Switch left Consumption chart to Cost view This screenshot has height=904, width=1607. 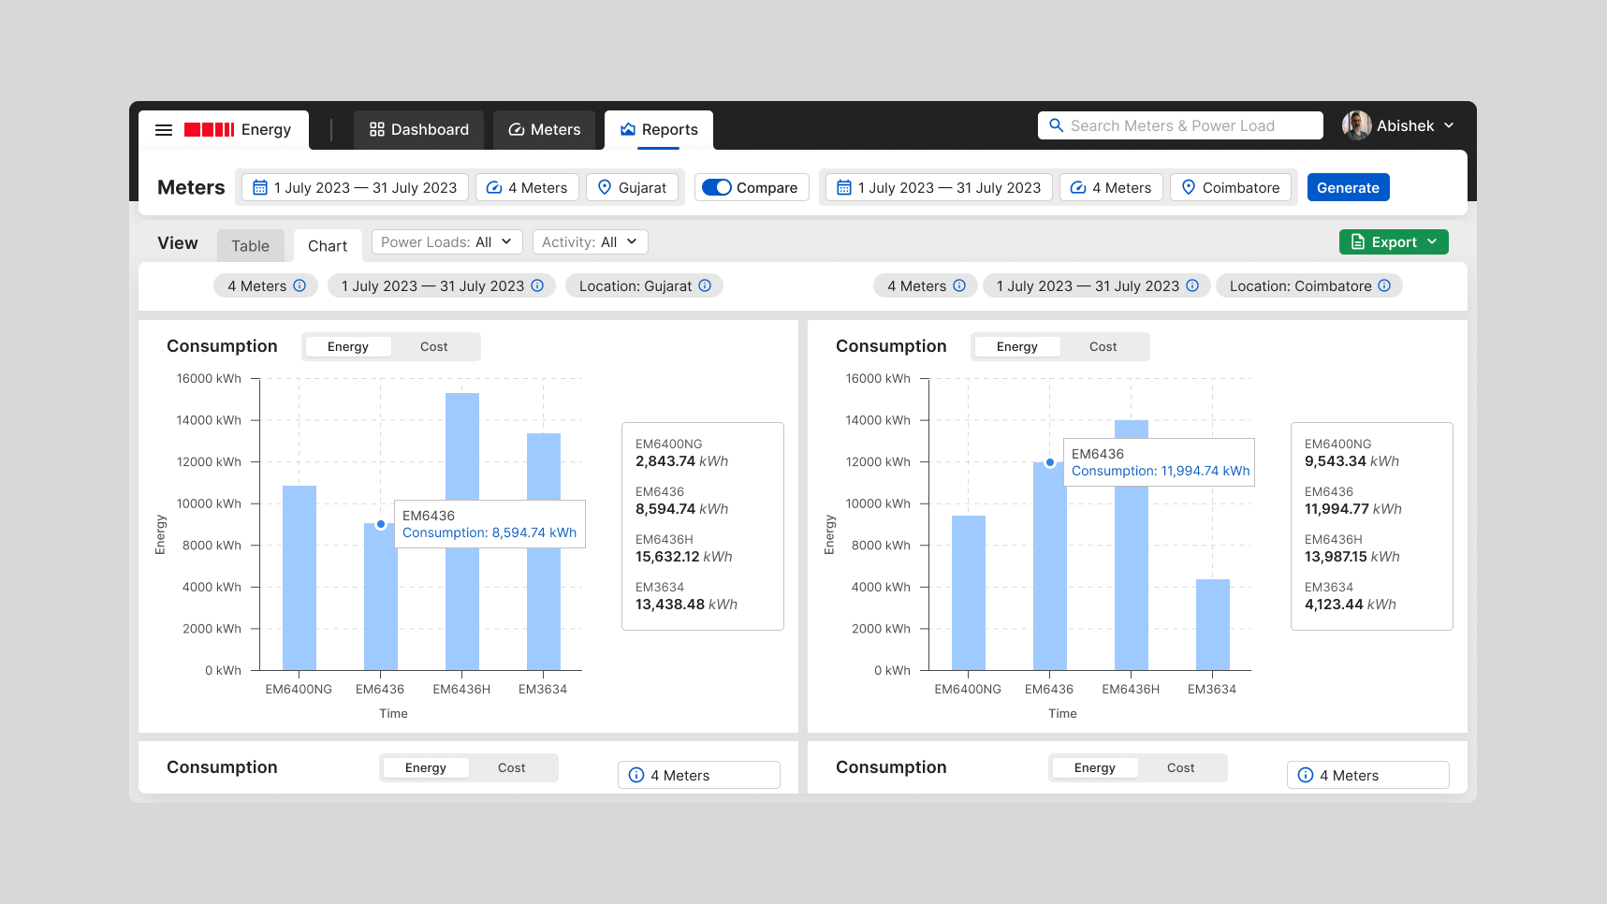433,346
